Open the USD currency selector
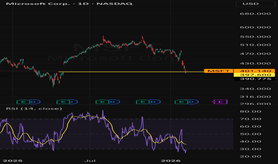The width and height of the screenshot is (278, 164). 255,4
